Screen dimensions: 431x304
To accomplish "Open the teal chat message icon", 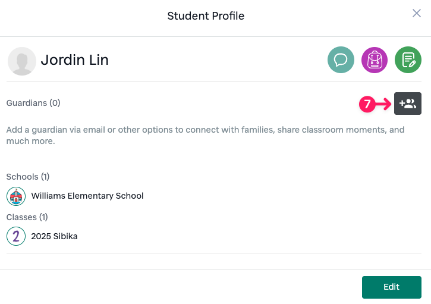I will pos(341,60).
